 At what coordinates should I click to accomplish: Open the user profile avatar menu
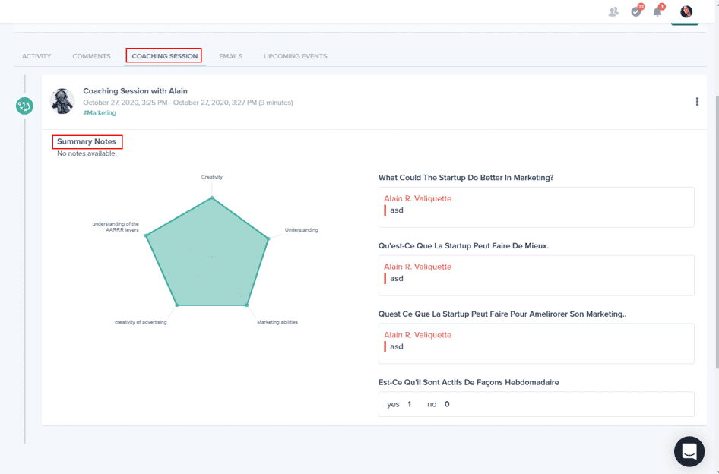[686, 11]
